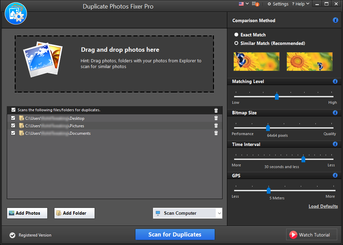Open Settings from the title bar
The image size is (343, 245).
click(278, 4)
